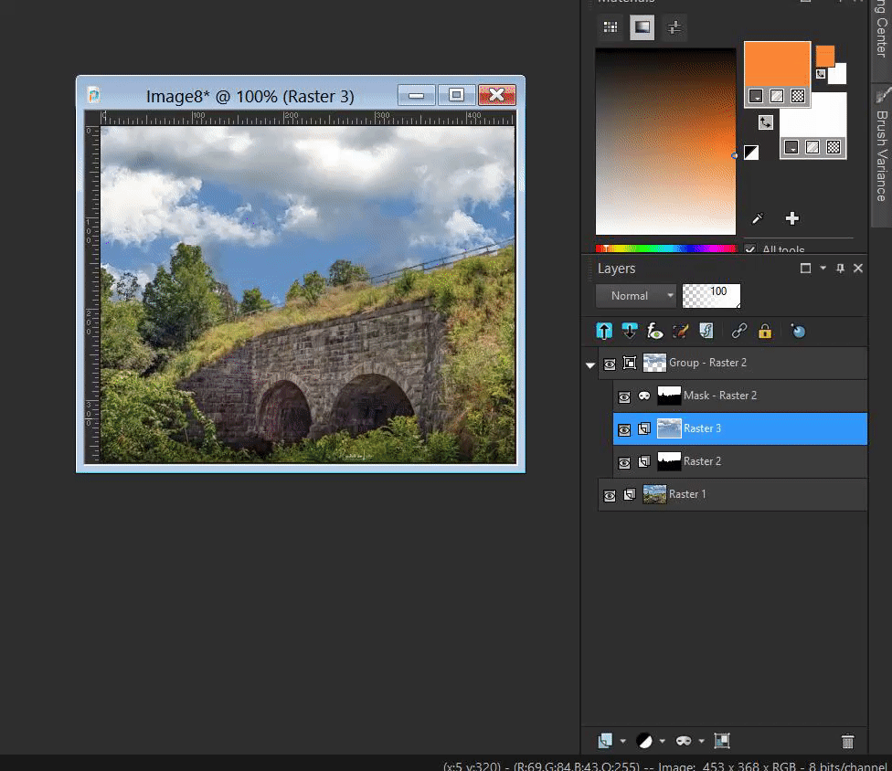Toggle background transparent button
This screenshot has width=892, height=771.
(x=834, y=147)
